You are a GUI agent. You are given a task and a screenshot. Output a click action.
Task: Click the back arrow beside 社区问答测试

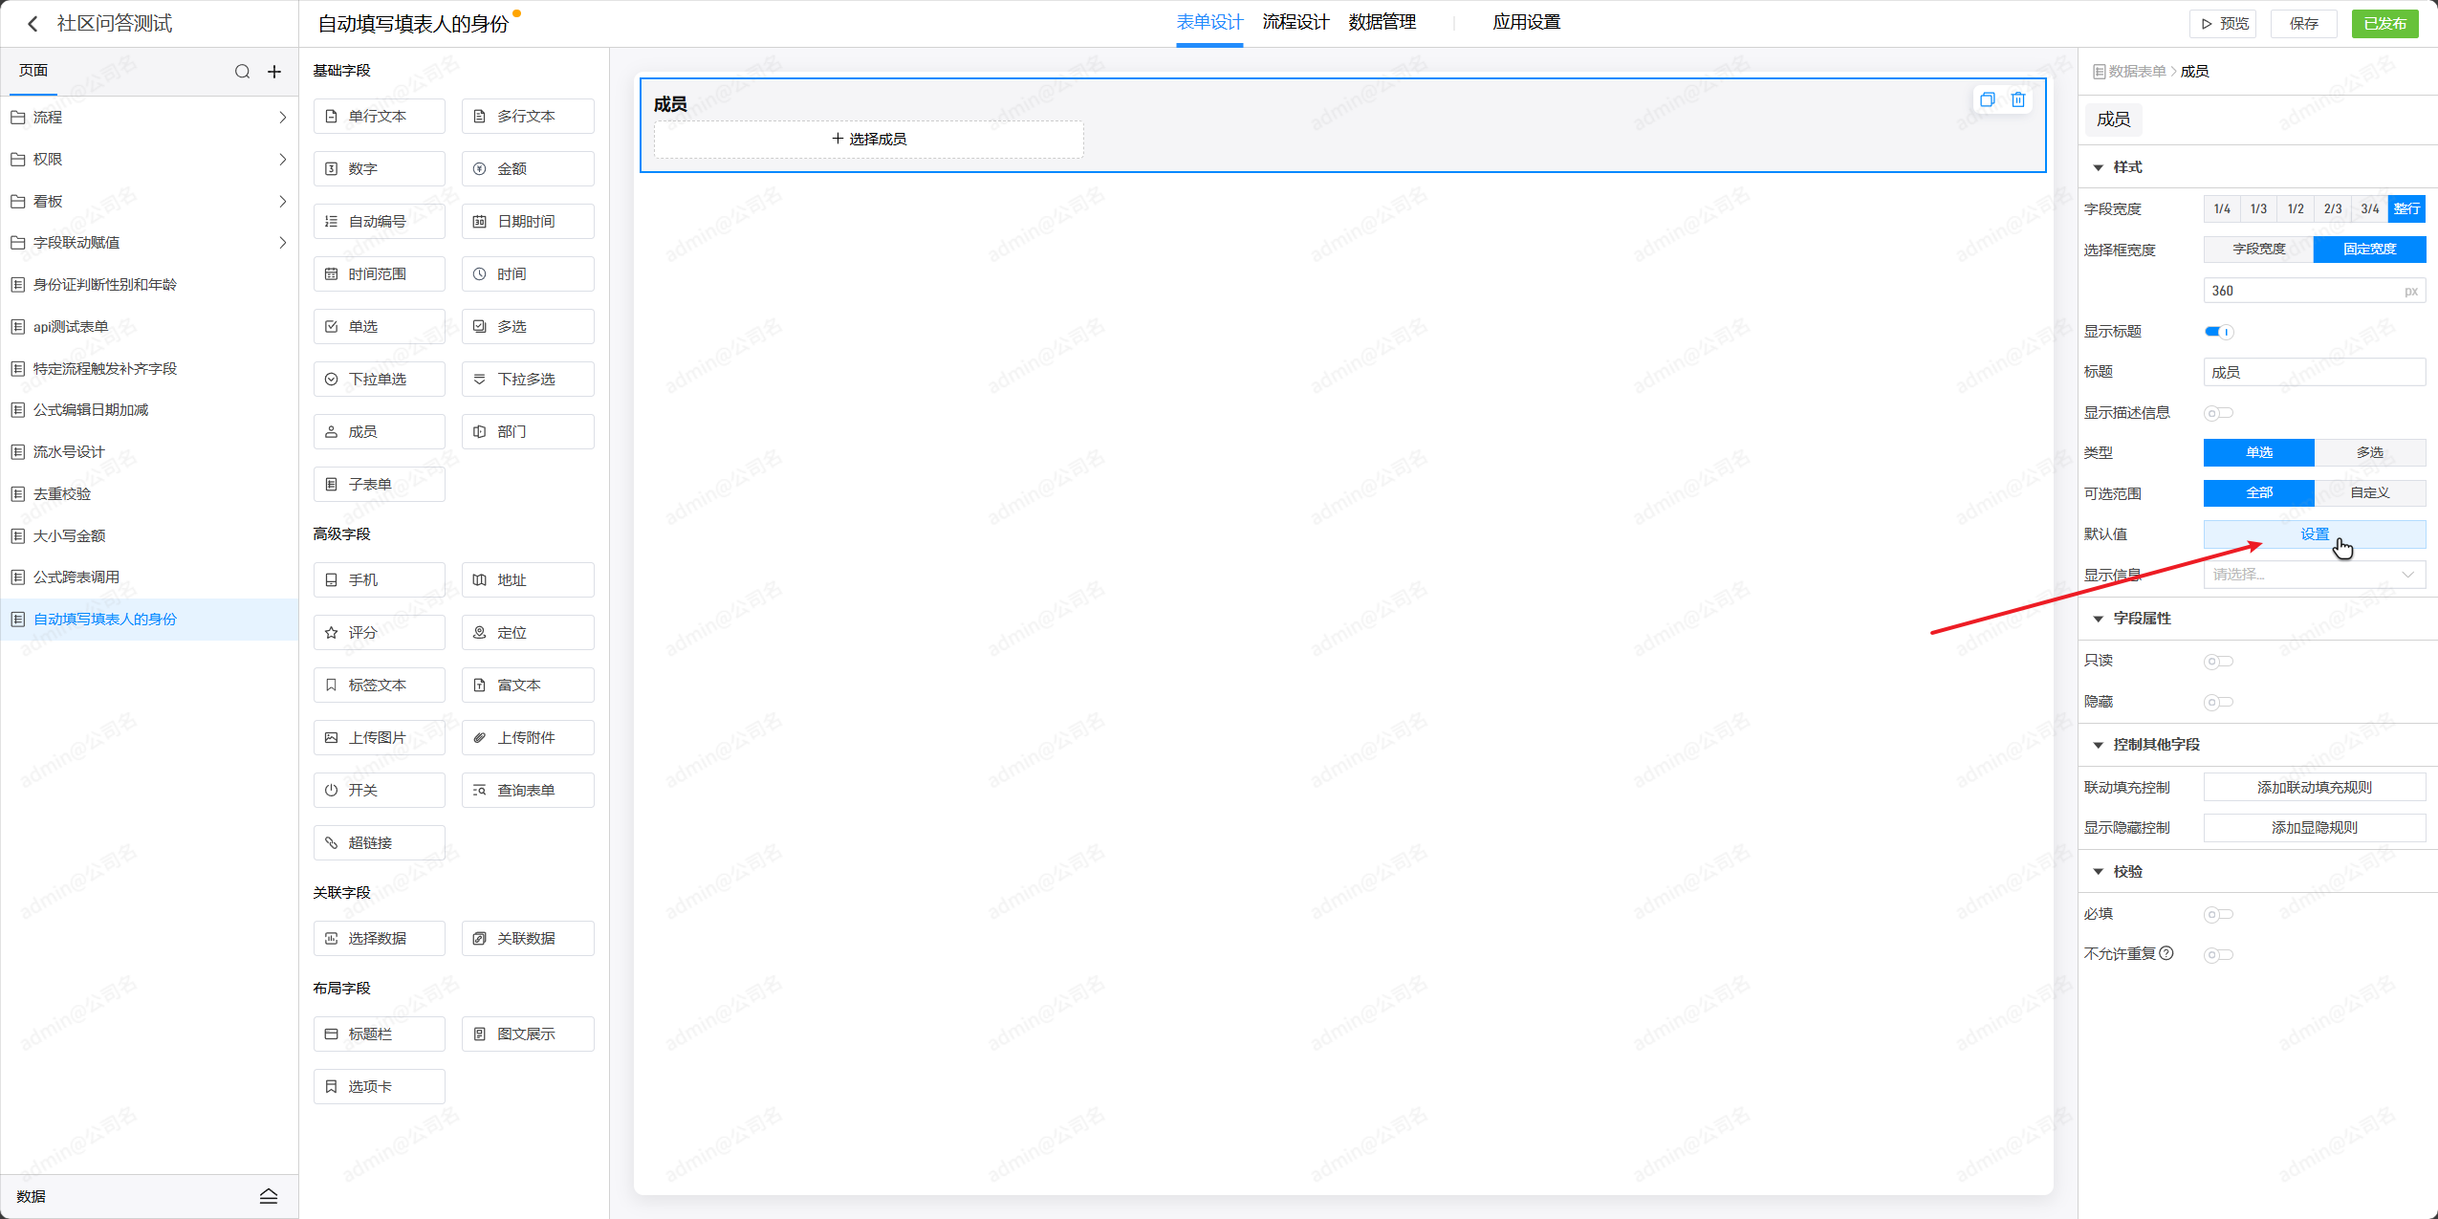click(x=33, y=24)
